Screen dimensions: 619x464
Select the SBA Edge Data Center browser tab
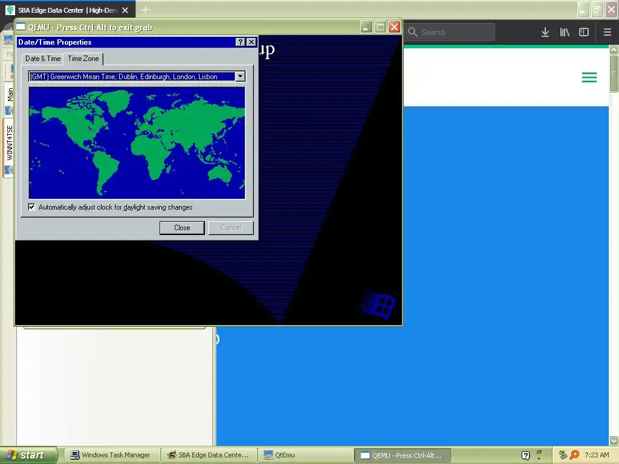pyautogui.click(x=67, y=10)
